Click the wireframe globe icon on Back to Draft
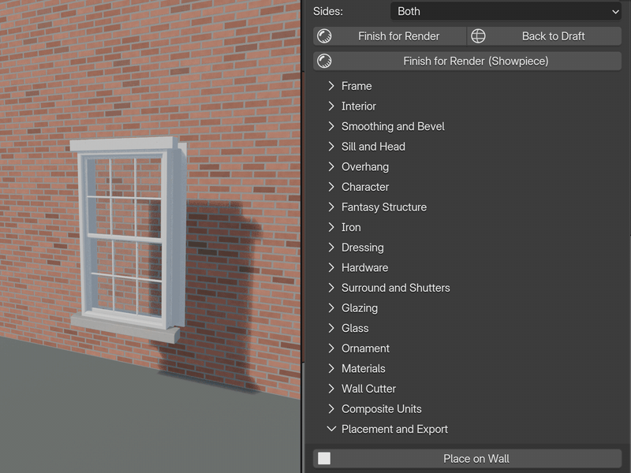Screen dimensions: 631x473 click(478, 36)
